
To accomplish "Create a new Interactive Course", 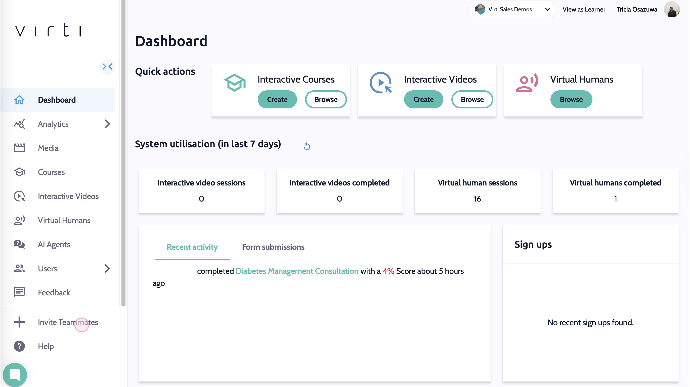I will [277, 99].
